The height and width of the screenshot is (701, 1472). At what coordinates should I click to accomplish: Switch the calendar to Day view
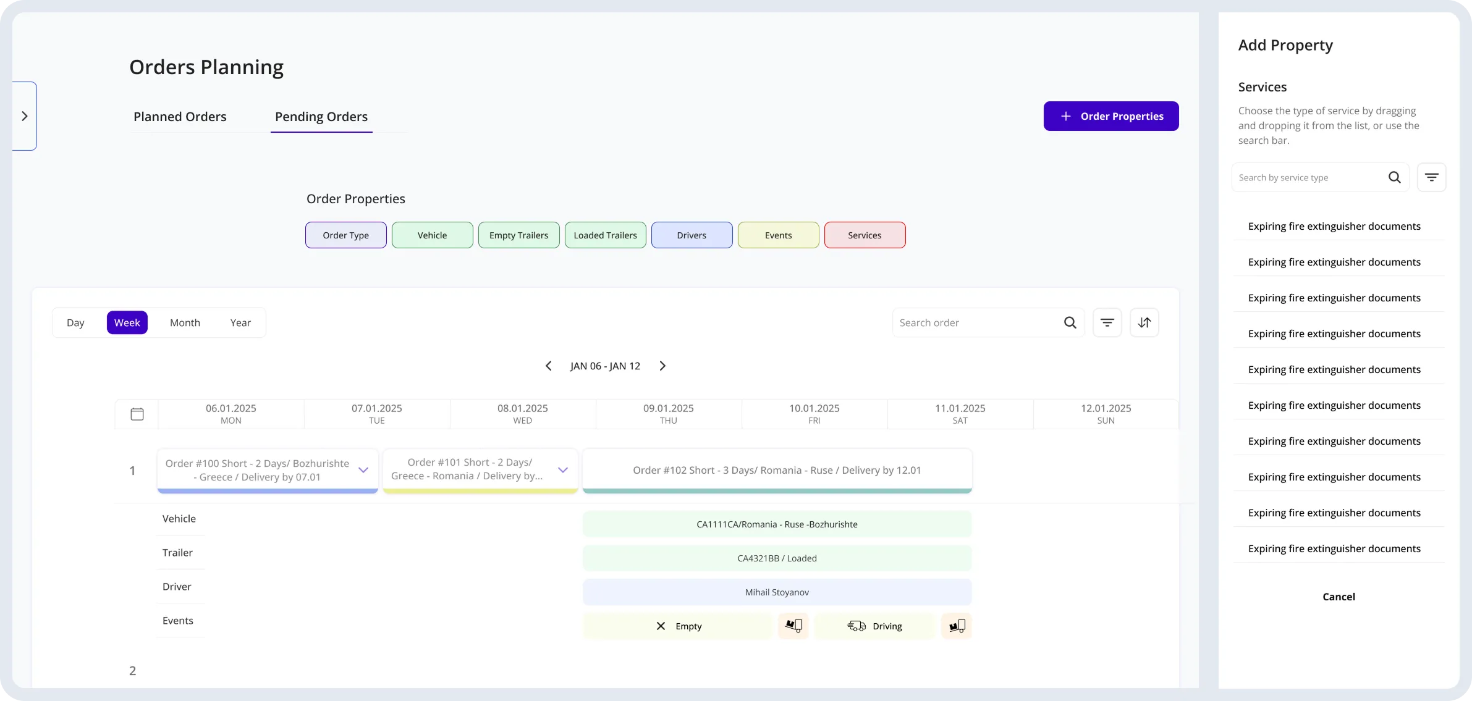pyautogui.click(x=75, y=322)
